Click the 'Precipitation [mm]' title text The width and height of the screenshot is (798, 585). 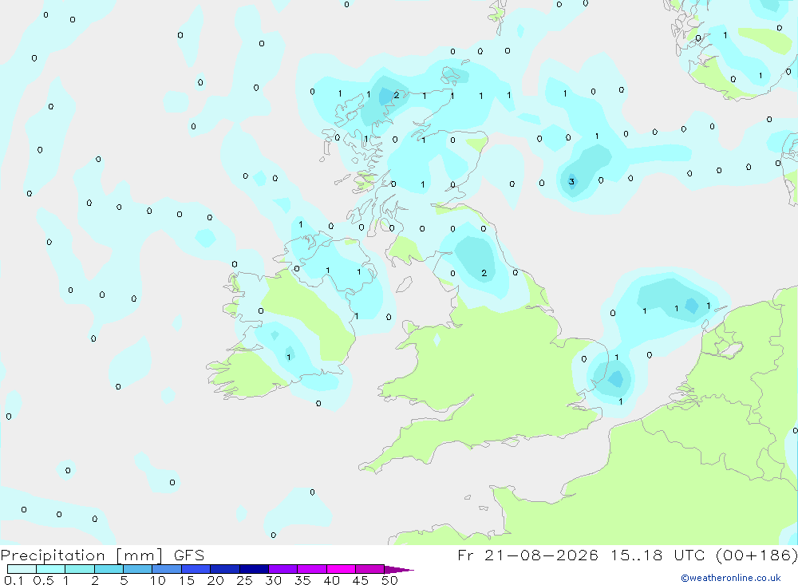point(81,555)
